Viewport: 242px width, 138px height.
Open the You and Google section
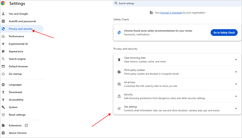(x=18, y=14)
